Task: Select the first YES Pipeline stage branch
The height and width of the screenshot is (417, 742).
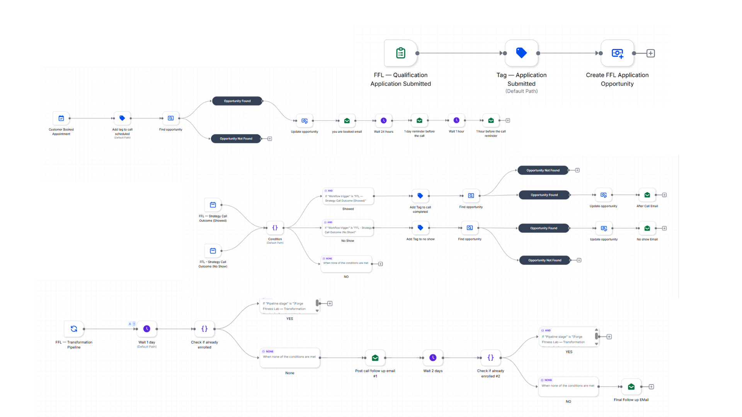Action: tap(290, 305)
